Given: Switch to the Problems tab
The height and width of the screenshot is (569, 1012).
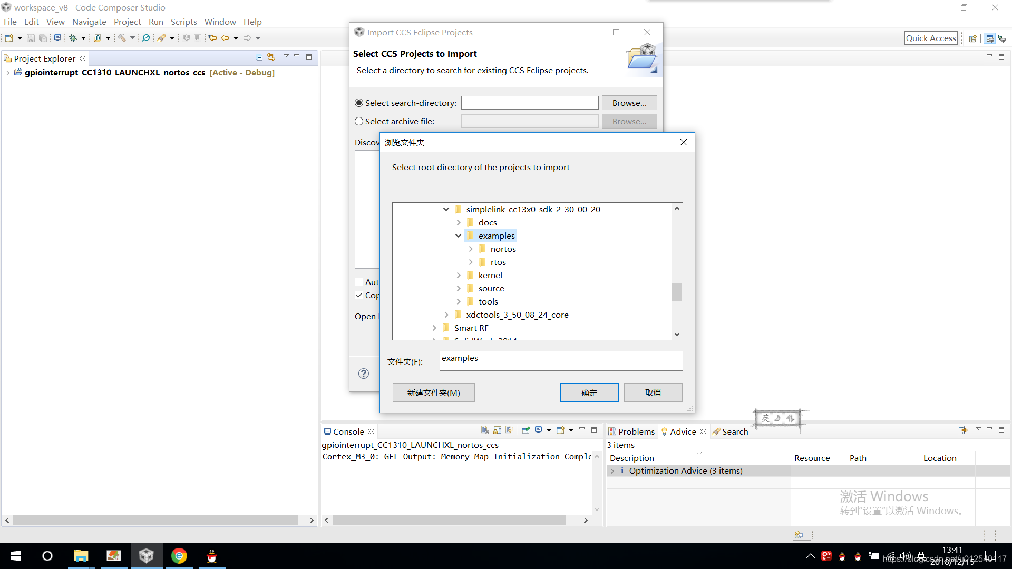Looking at the screenshot, I should [631, 431].
